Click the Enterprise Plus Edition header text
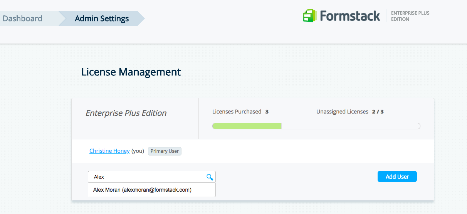 pyautogui.click(x=410, y=16)
